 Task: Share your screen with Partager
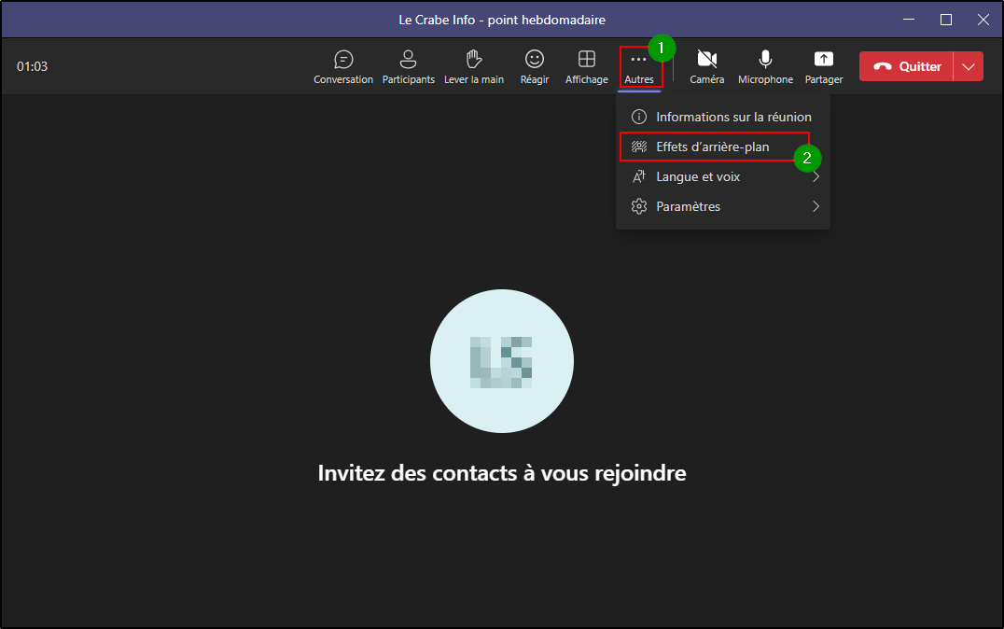pyautogui.click(x=823, y=66)
